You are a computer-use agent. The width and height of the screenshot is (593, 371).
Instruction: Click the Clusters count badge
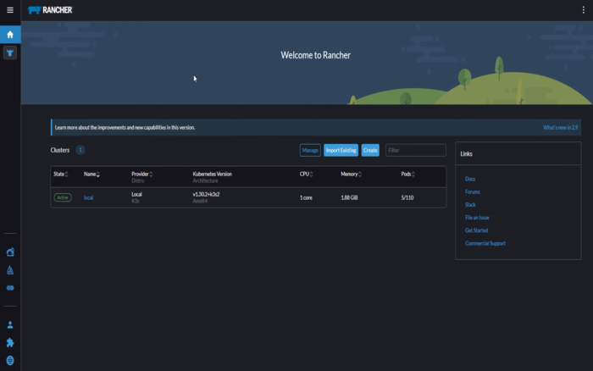click(x=80, y=150)
